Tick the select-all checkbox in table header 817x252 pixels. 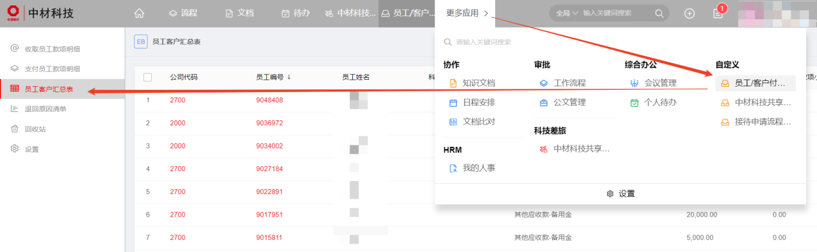coord(148,77)
